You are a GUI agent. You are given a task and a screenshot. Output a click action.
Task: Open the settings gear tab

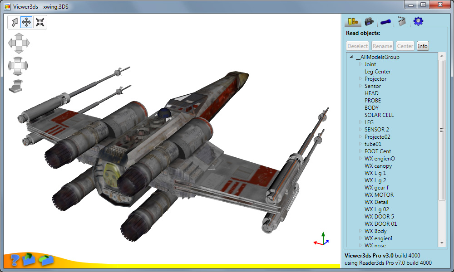[x=418, y=21]
